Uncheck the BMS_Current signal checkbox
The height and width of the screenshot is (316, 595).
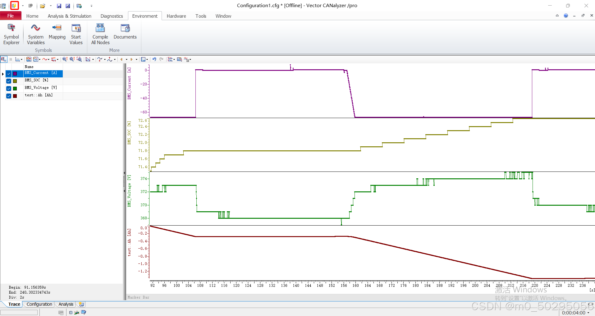9,74
